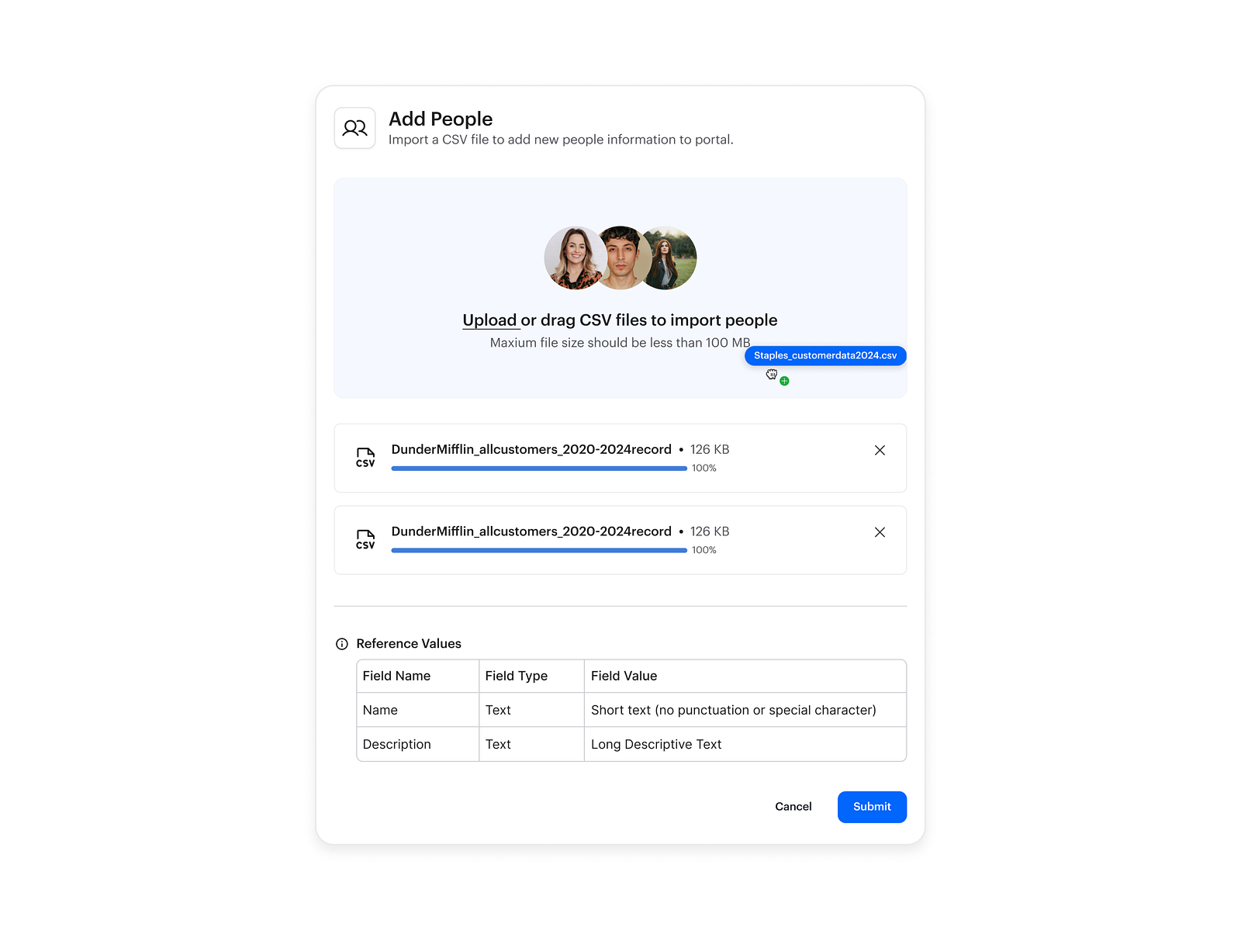
Task: Select the Staples_customerdata2024.csv file chip
Action: [824, 355]
